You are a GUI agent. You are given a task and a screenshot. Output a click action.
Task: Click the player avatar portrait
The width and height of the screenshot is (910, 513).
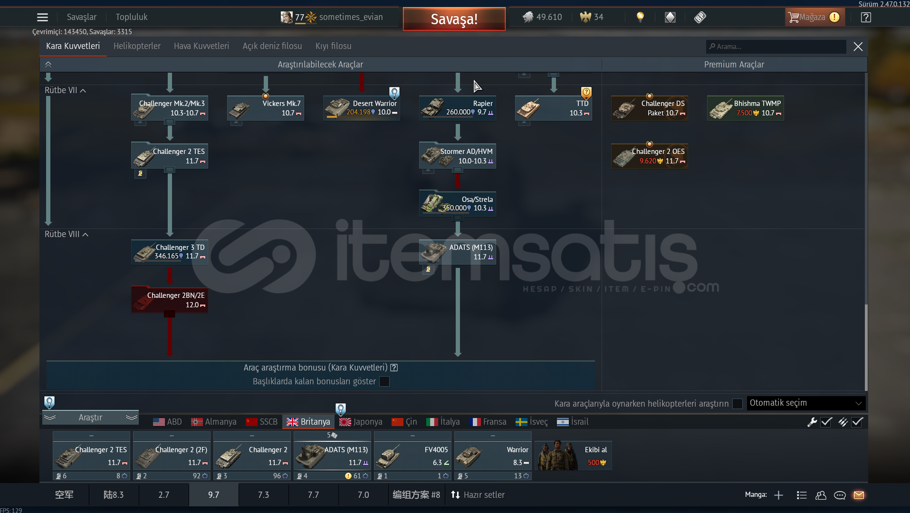(x=287, y=18)
